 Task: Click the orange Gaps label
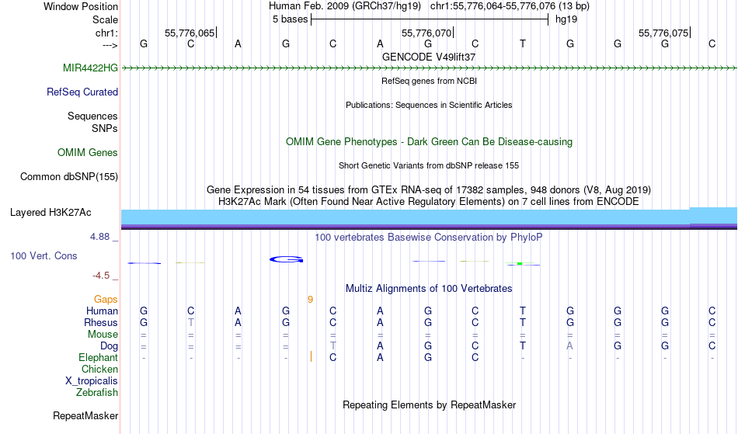coord(106,300)
